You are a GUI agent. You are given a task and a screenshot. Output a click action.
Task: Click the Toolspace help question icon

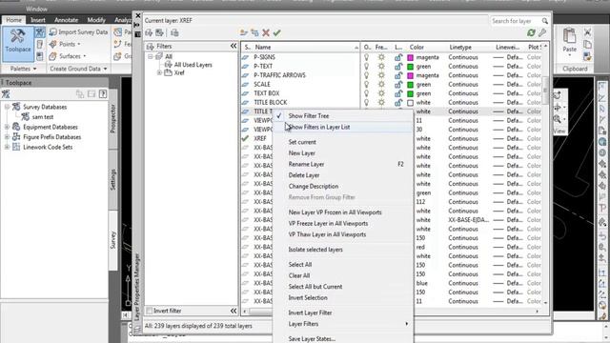pos(103,93)
